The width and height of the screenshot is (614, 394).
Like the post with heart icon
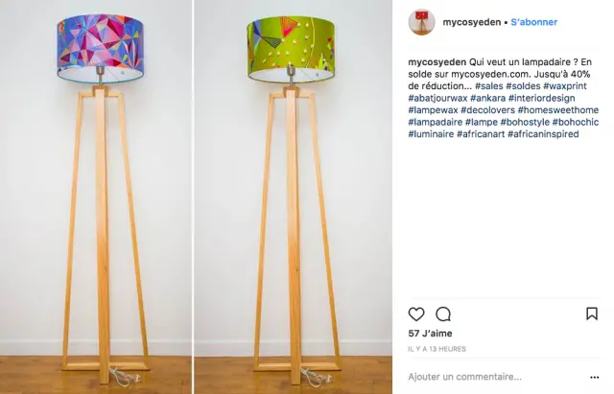point(416,314)
